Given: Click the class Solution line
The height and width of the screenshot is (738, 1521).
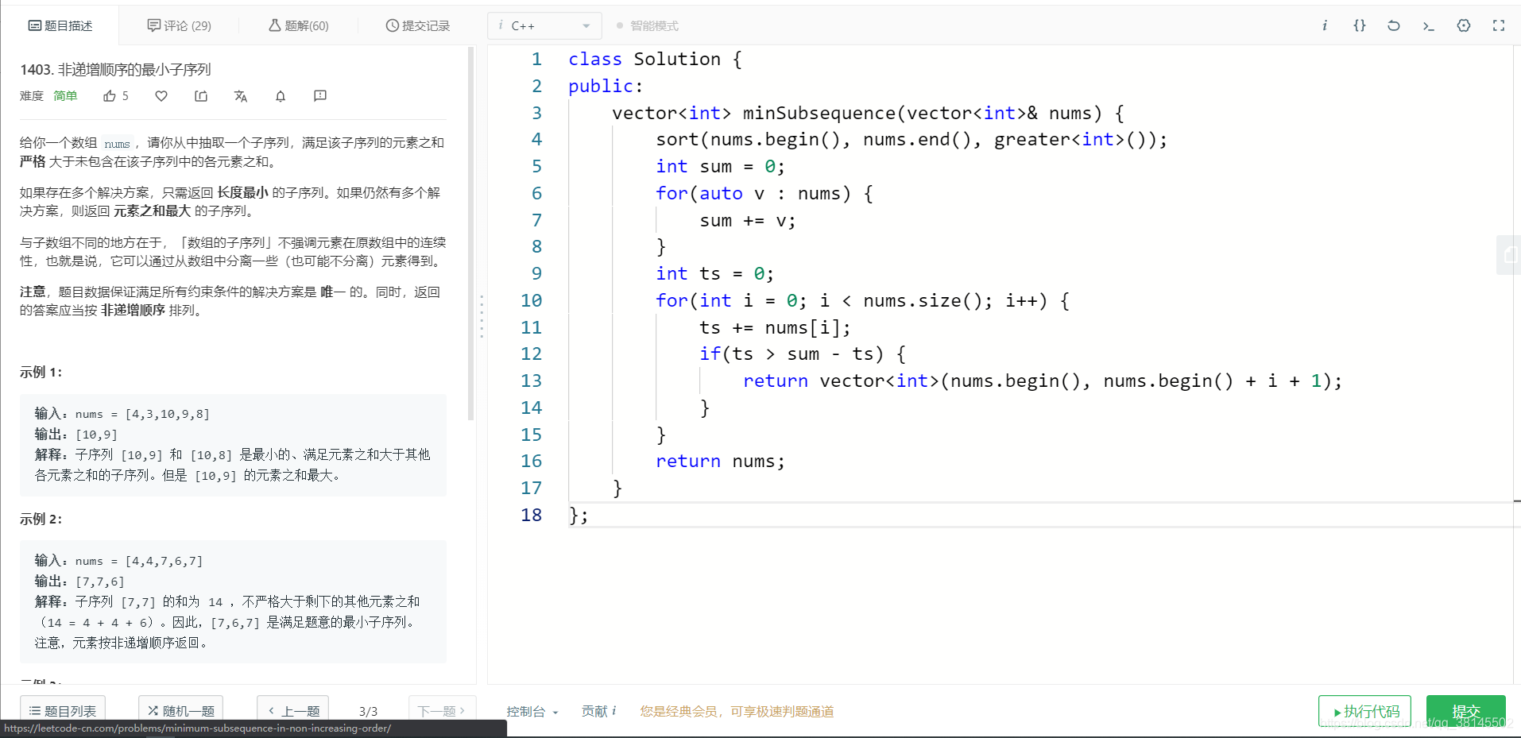Looking at the screenshot, I should (655, 60).
